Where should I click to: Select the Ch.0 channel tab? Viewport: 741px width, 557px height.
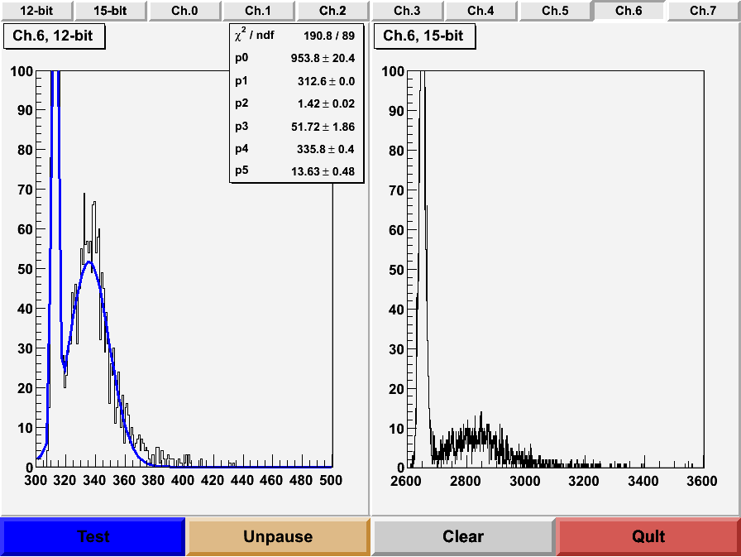pyautogui.click(x=184, y=11)
